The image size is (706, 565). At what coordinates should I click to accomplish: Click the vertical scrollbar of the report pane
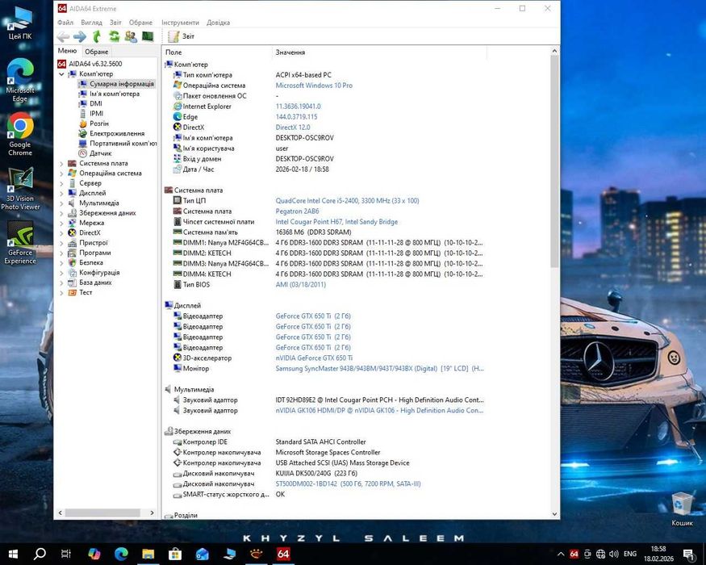pyautogui.click(x=554, y=162)
